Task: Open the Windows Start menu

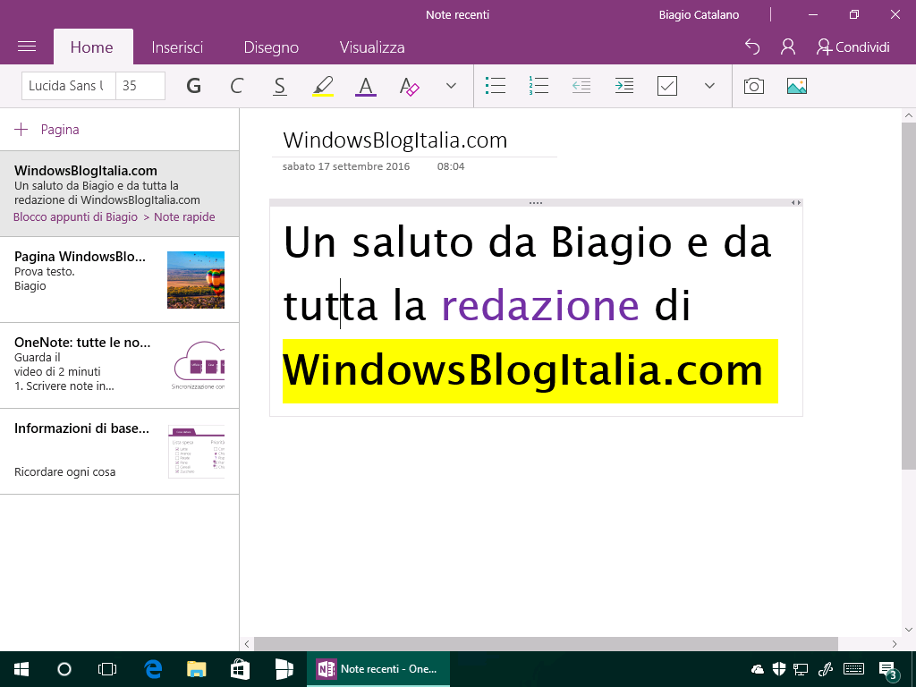Action: (x=21, y=669)
